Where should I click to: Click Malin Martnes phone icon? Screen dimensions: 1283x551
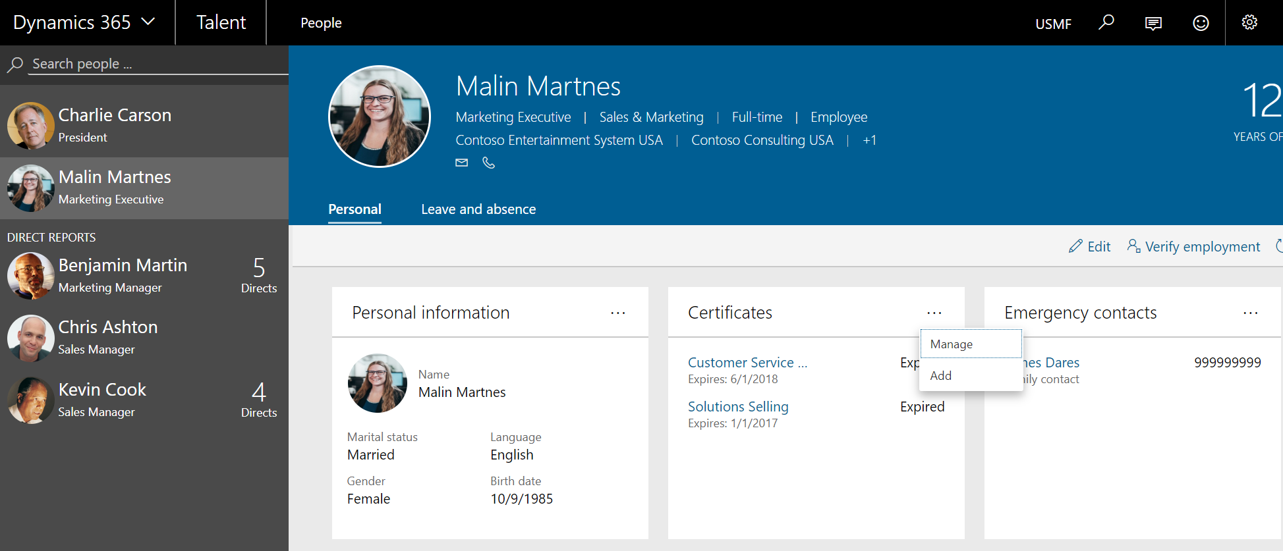[x=488, y=163]
